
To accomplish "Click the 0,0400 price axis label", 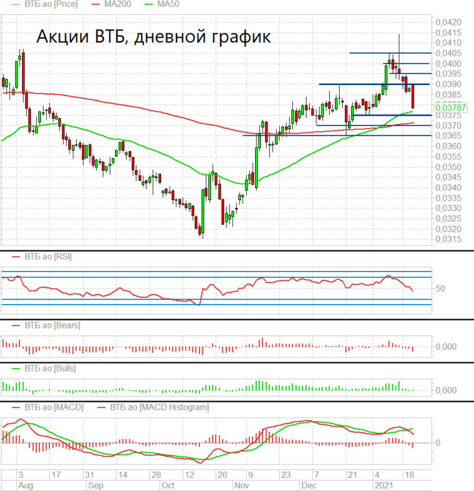I will (x=448, y=64).
